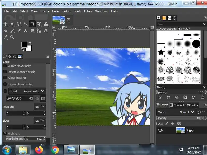The height and width of the screenshot is (155, 207).
Task: Open brushes dock configuration menu arrow
Action: click(x=205, y=18)
